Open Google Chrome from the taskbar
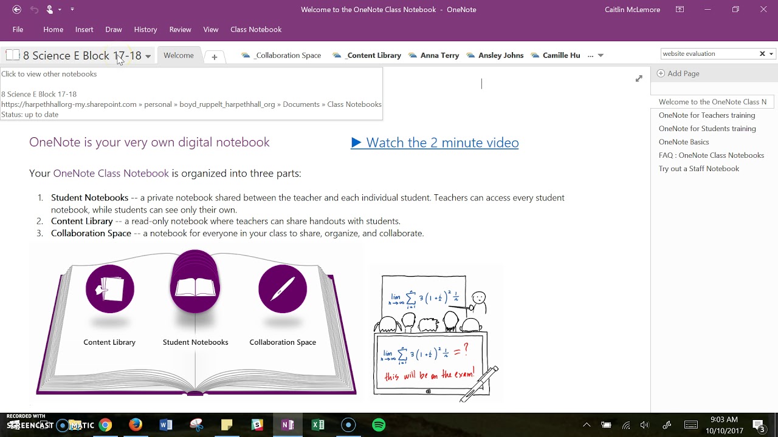Screen dimensions: 778x437 105,425
